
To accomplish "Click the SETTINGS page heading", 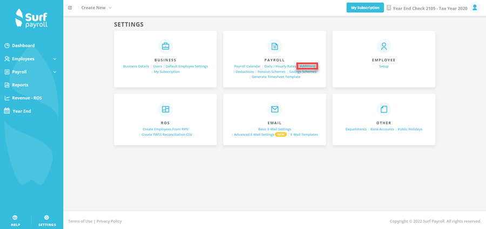I will point(129,24).
